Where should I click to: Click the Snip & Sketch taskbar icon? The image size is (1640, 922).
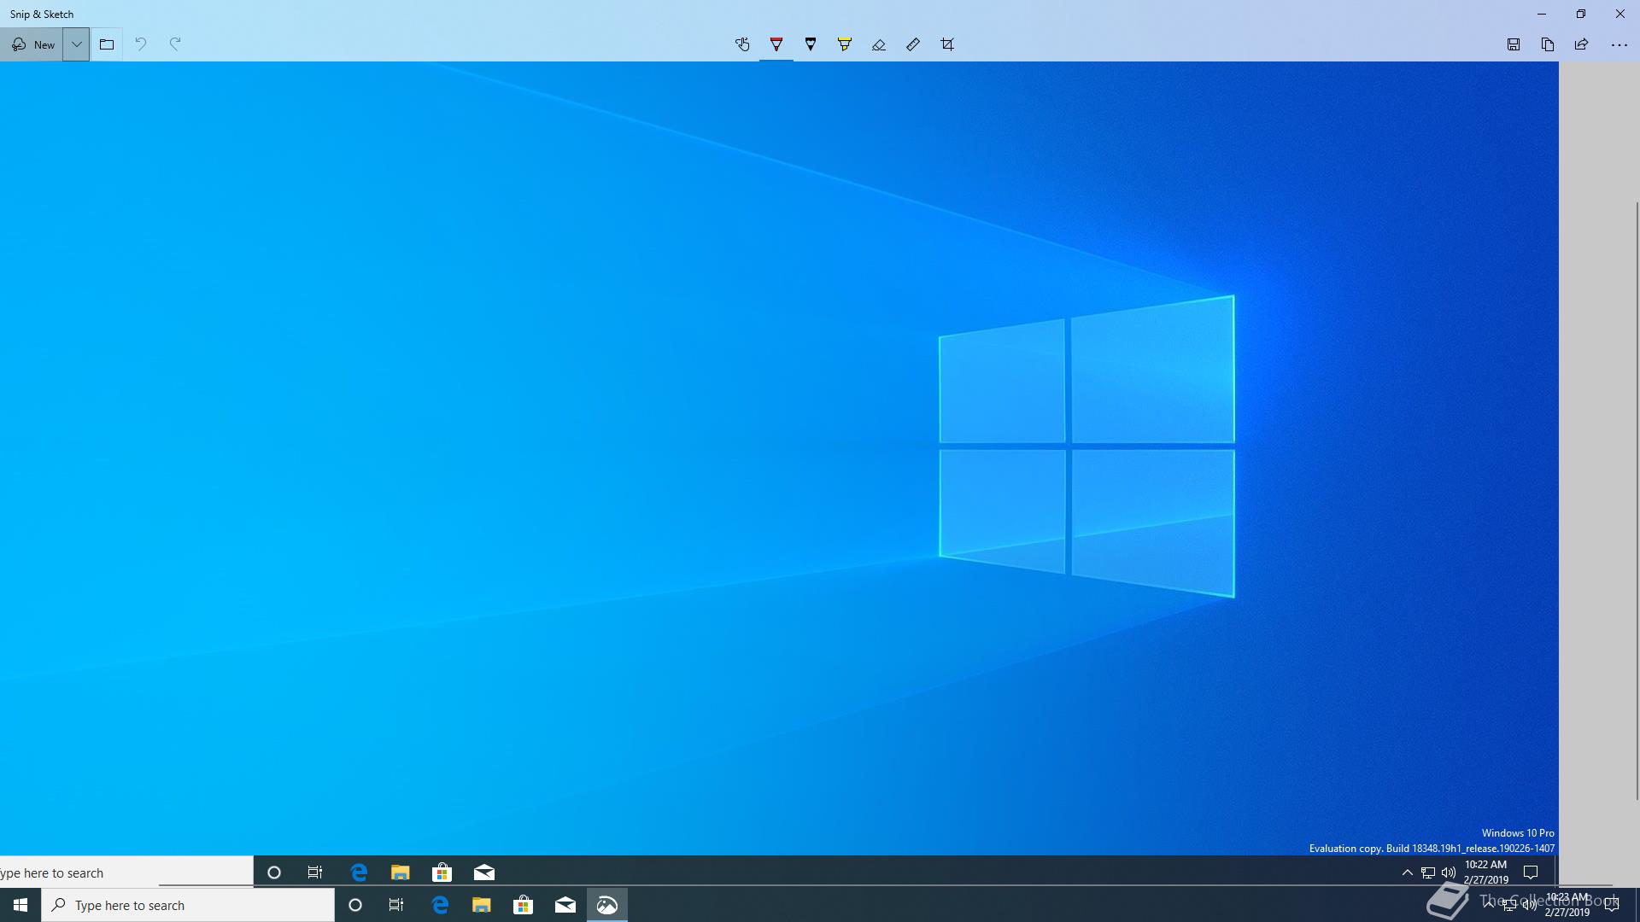point(607,905)
